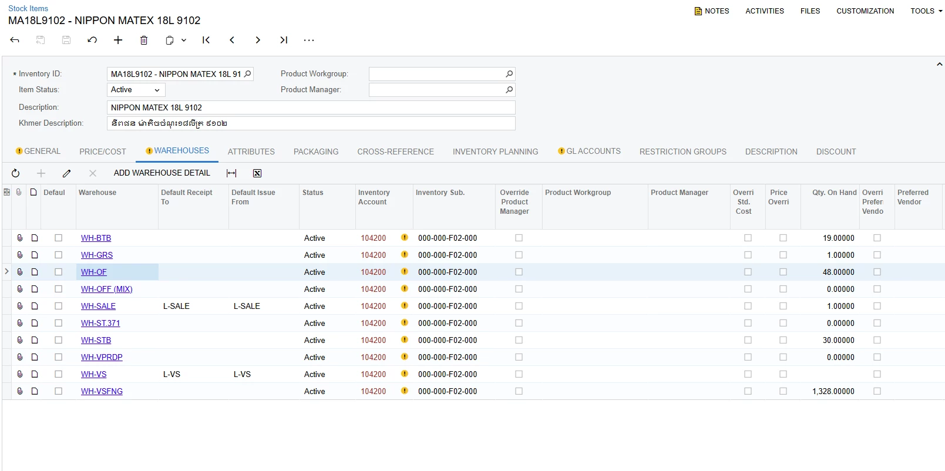Add a row to the warehouse grid
Viewport: 945px width, 471px height.
(x=41, y=173)
